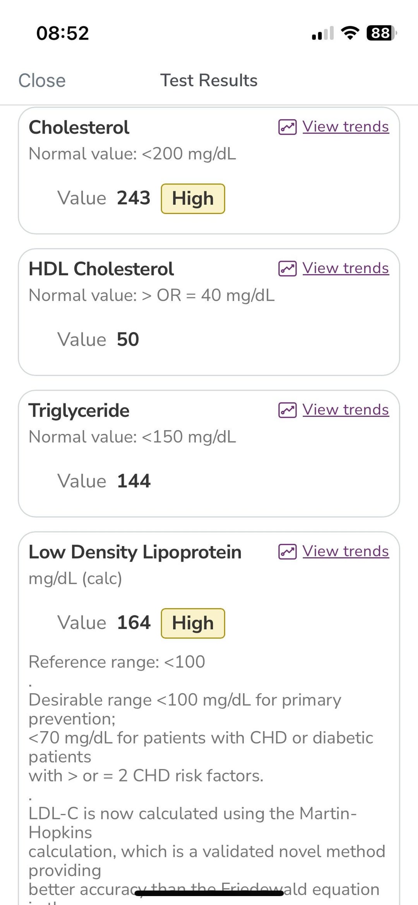
Task: Open View trends link for Cholesterol
Action: pyautogui.click(x=345, y=127)
